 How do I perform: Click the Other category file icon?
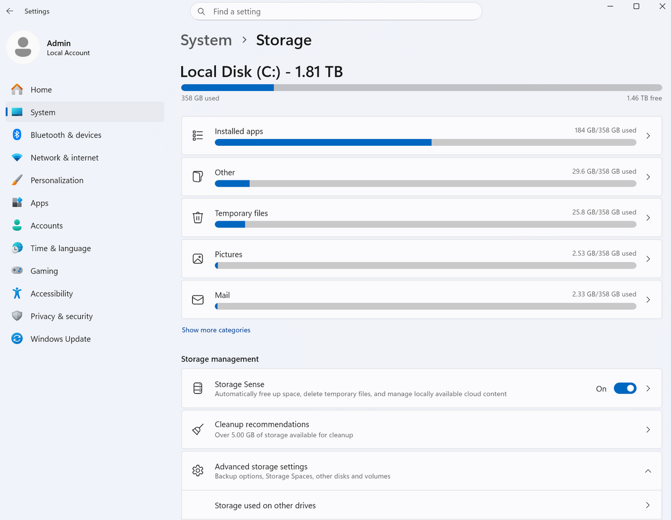click(197, 176)
